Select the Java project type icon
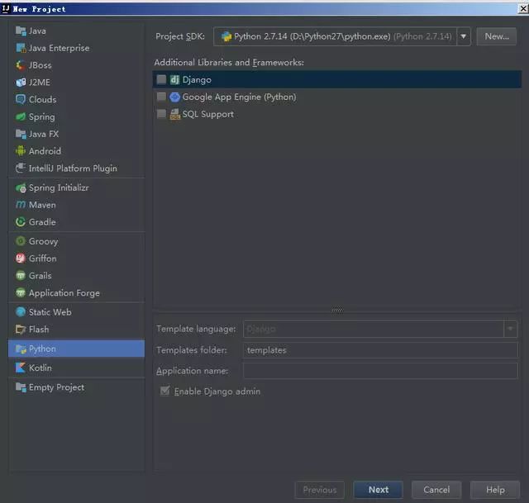 click(x=21, y=31)
